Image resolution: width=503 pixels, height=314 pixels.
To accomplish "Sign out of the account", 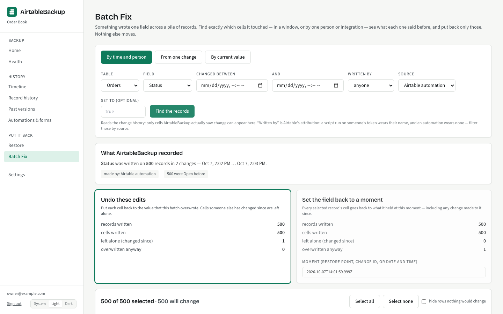I will click(x=14, y=304).
